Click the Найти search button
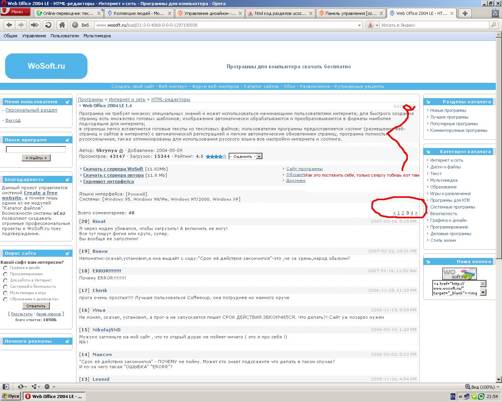 [x=36, y=158]
